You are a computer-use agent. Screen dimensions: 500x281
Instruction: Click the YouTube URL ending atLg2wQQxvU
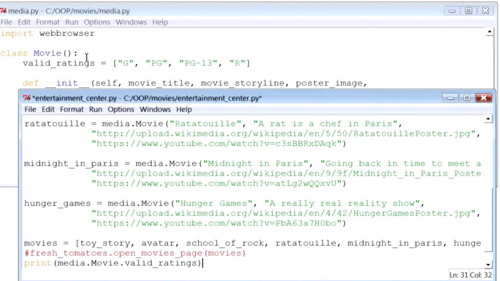click(219, 183)
